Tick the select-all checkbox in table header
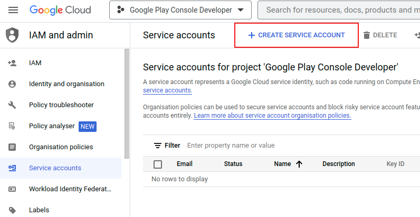The image size is (420, 217). pyautogui.click(x=158, y=164)
